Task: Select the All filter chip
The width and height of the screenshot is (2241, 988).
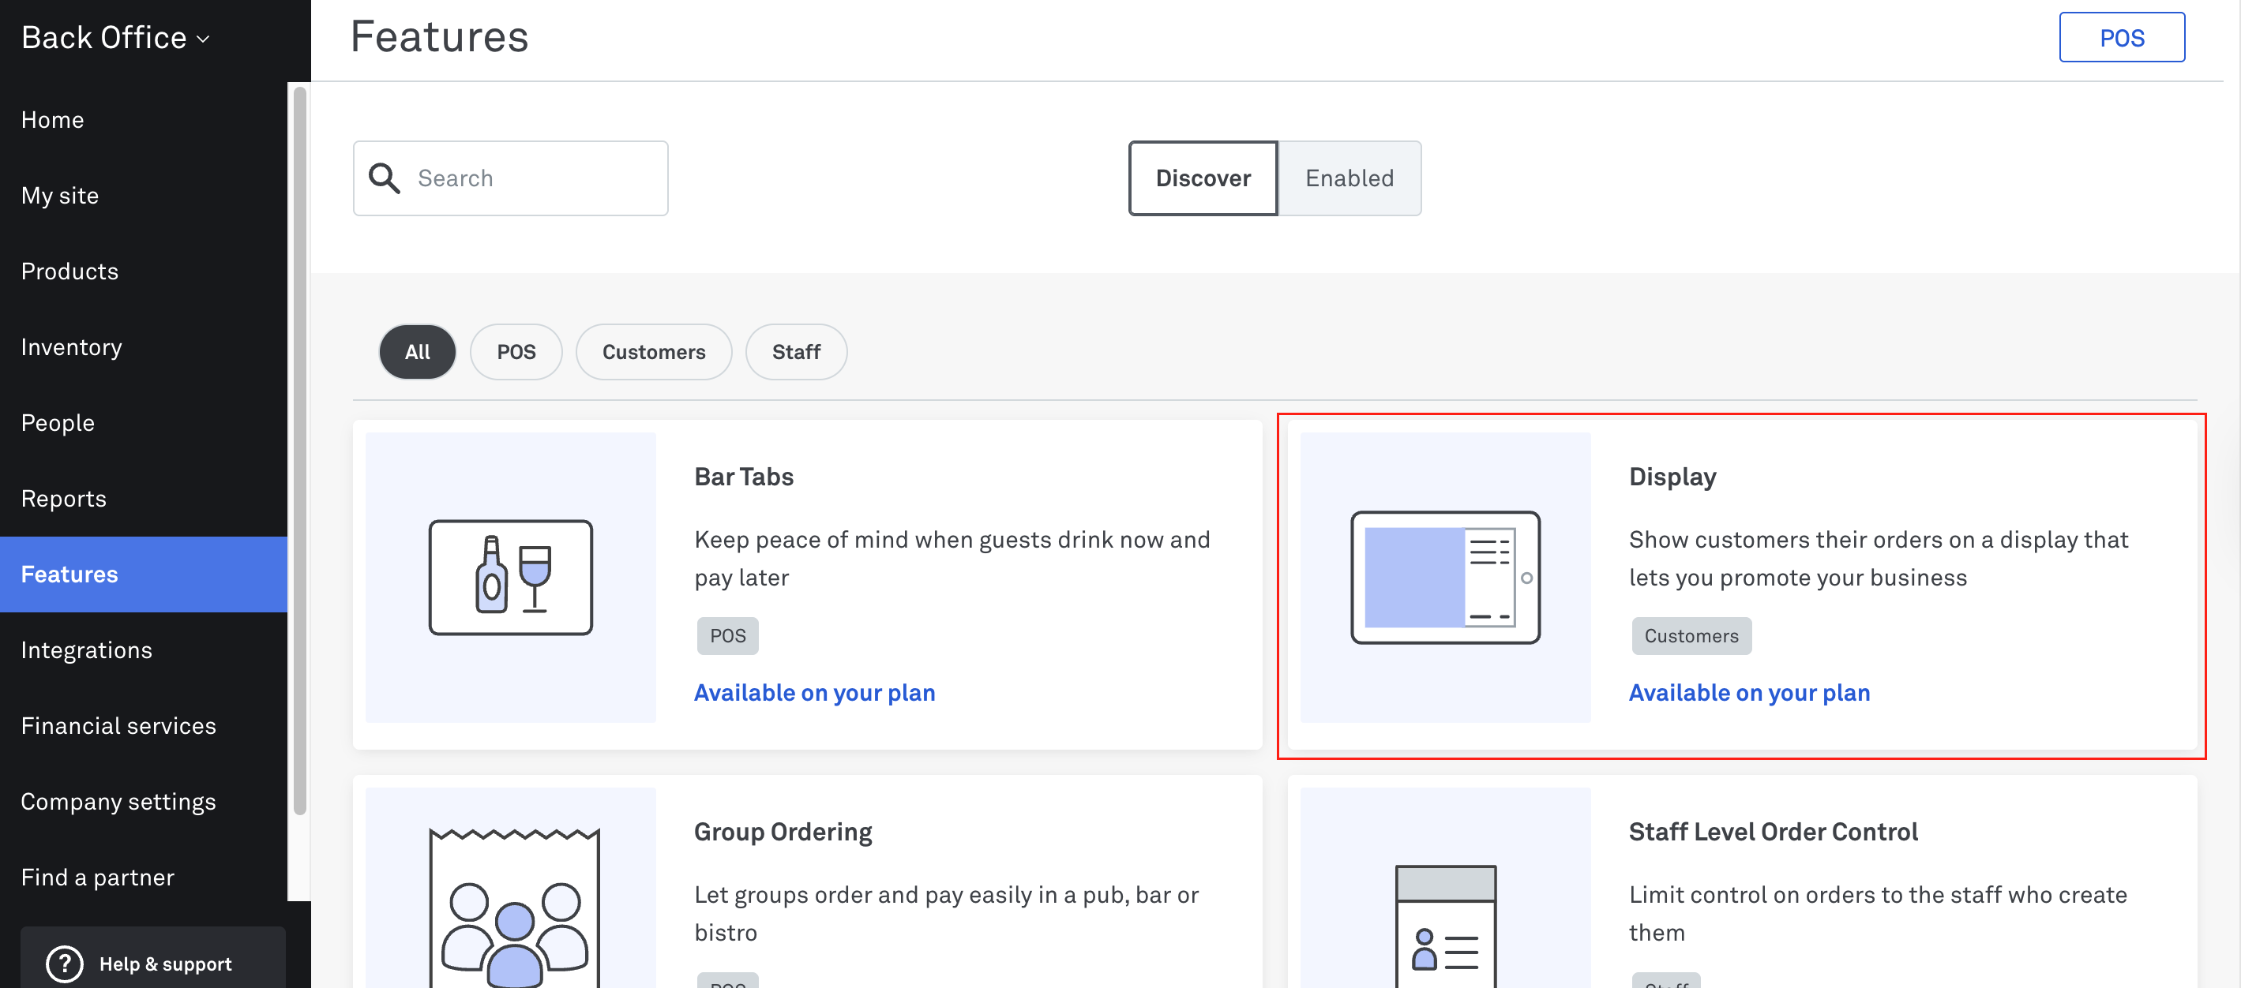Action: point(418,352)
